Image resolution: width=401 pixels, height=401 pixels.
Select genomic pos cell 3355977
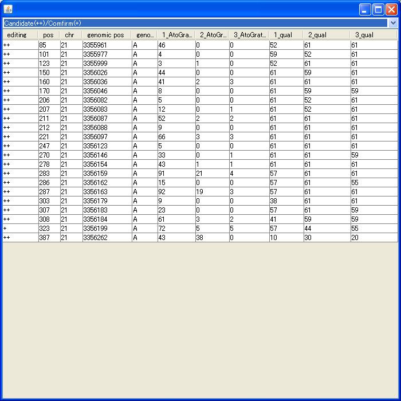107,54
